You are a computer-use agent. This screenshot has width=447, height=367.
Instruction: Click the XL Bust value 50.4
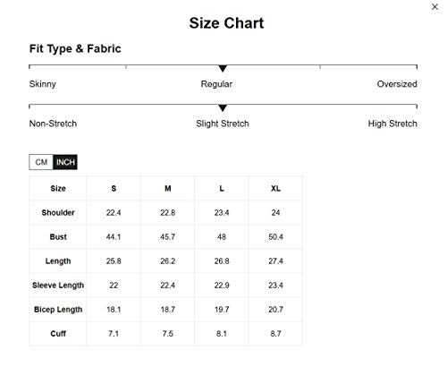[x=275, y=237]
